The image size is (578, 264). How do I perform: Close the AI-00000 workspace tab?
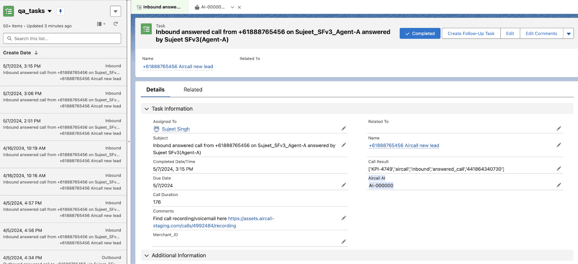point(239,7)
